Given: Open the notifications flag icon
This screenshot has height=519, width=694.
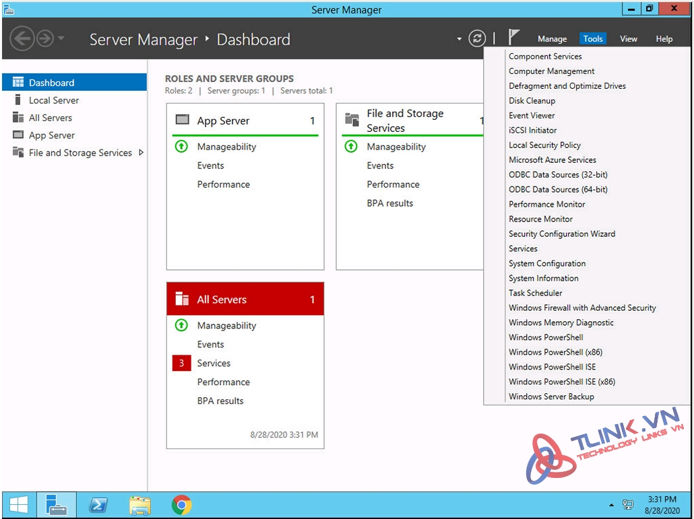Looking at the screenshot, I should point(514,38).
